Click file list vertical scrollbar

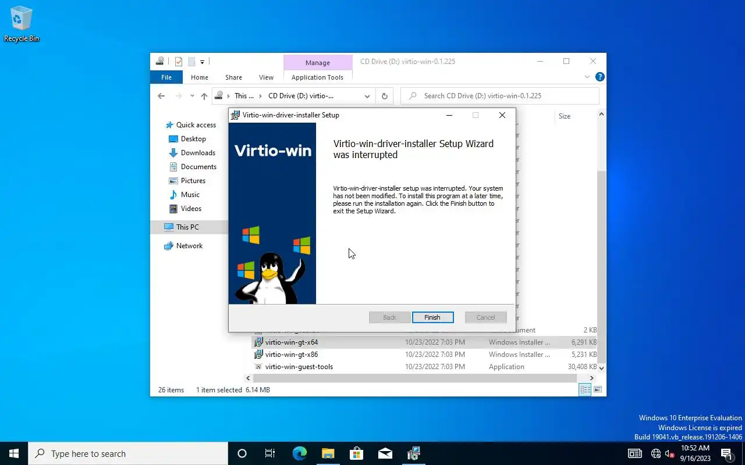click(602, 267)
